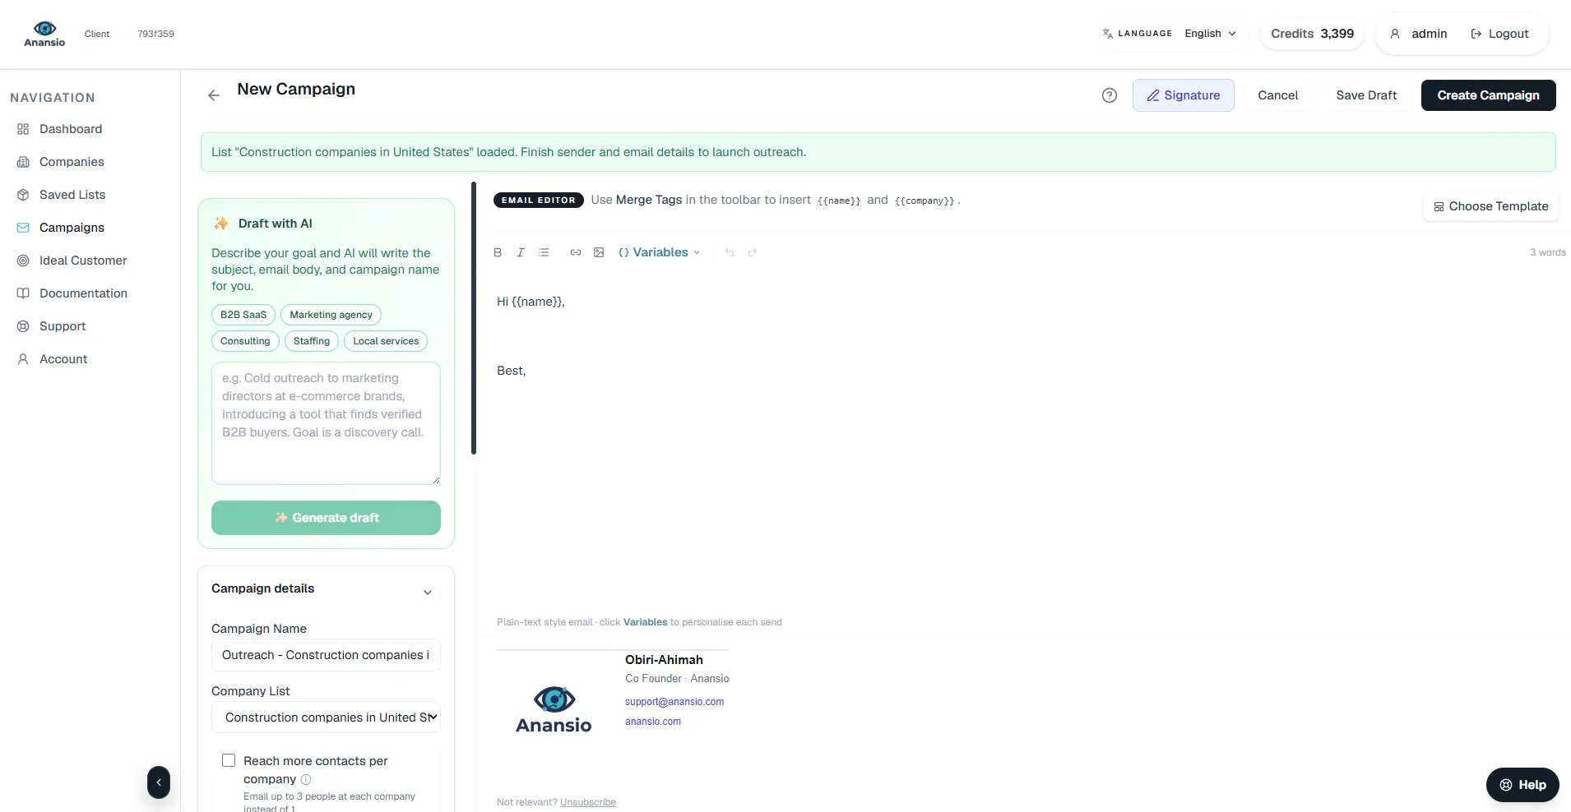Click the Signature button
This screenshot has width=1571, height=812.
(1183, 95)
